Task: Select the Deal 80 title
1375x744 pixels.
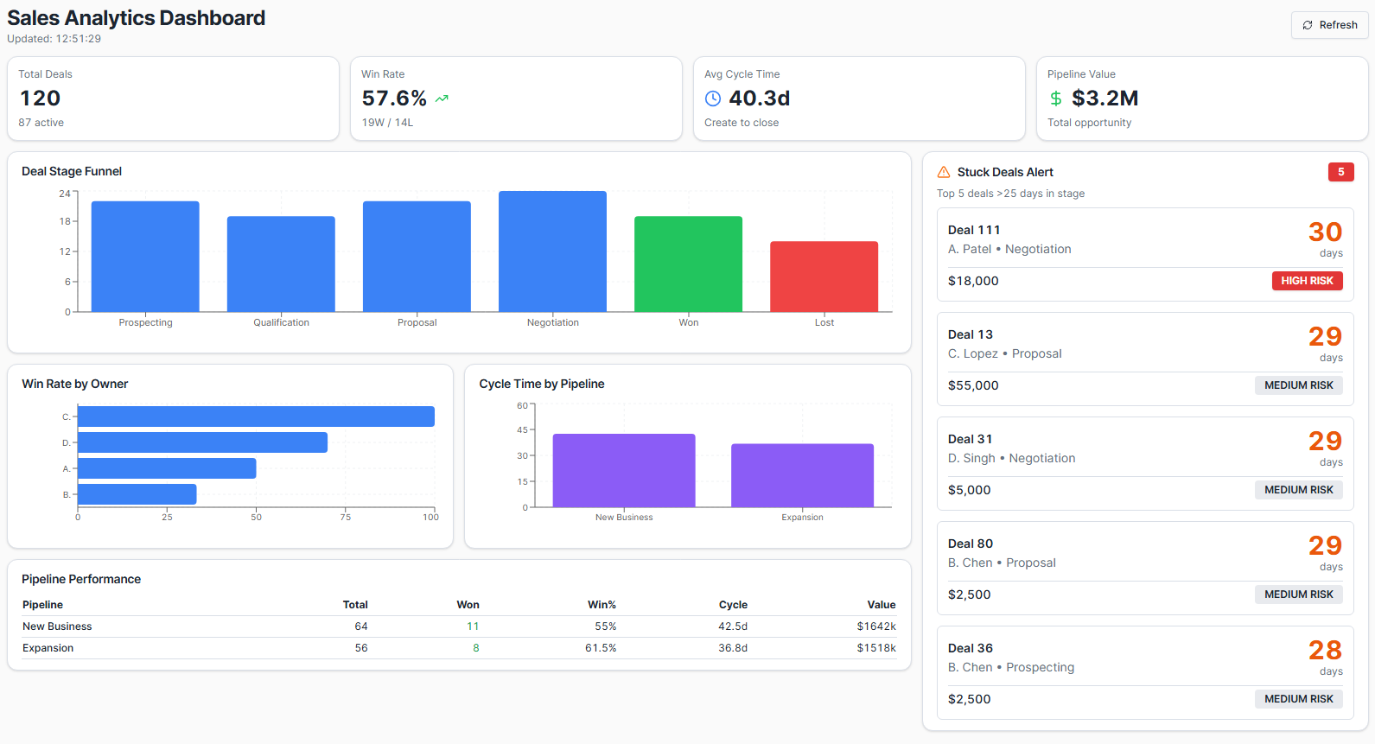Action: 970,544
